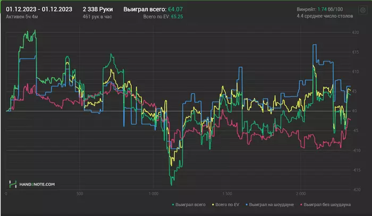
Task: Click the 500 x-axis label
Action: 80,194
